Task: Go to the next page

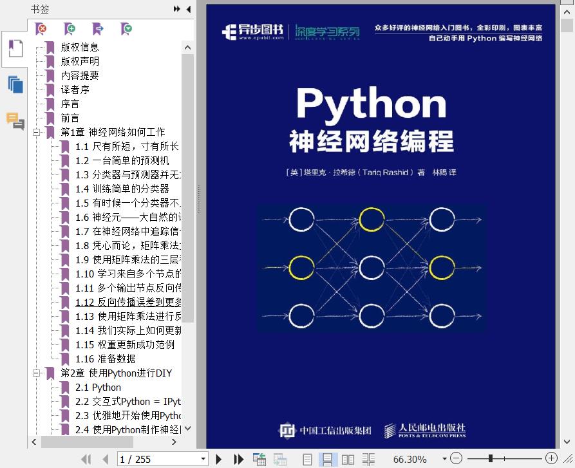Action: click(x=218, y=459)
